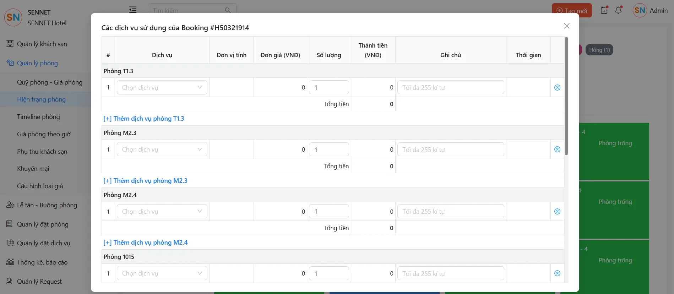Image resolution: width=674 pixels, height=294 pixels.
Task: Close the Booking services dialog
Action: click(566, 26)
